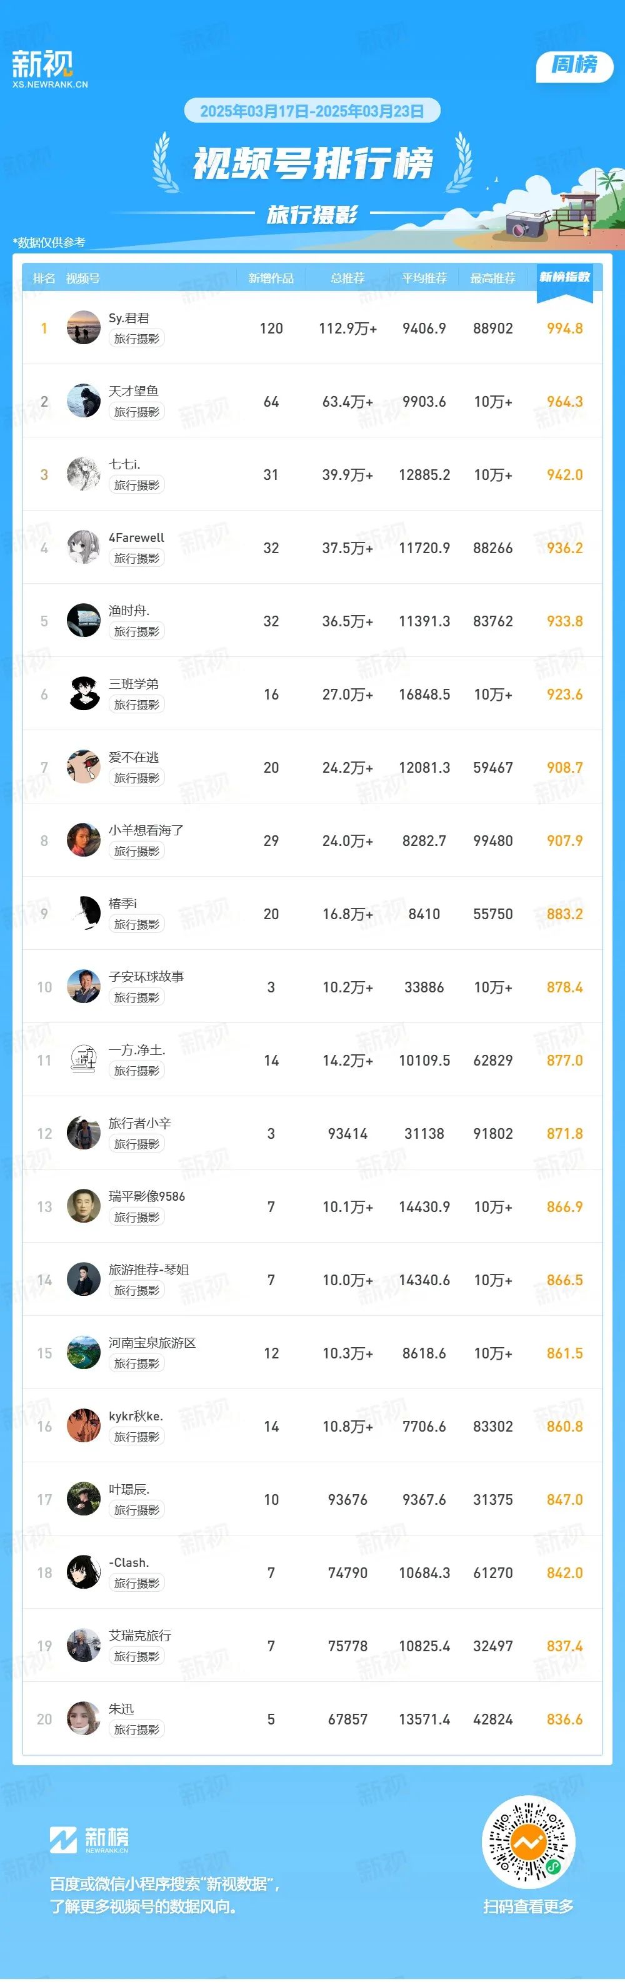Click 椿季i umbrella avatar
This screenshot has width=625, height=1986.
(x=83, y=914)
